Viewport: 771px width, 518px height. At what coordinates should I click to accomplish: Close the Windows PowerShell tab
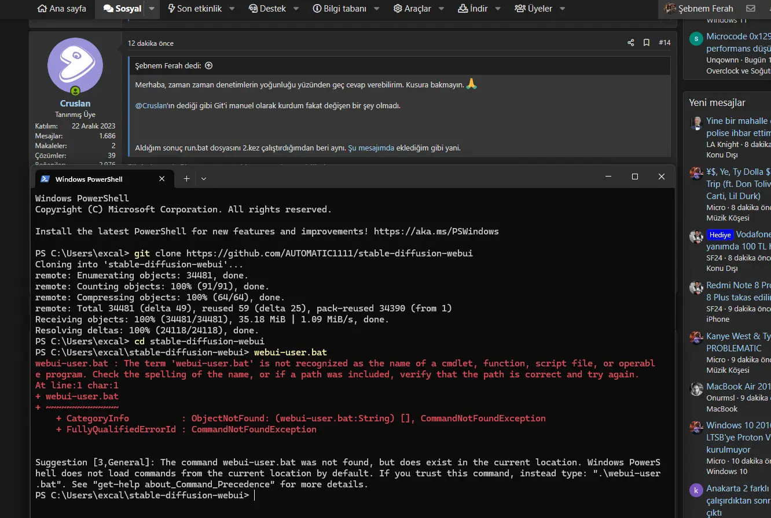(x=163, y=179)
